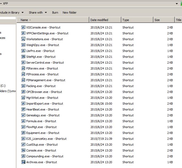Viewport: 182px width, 168px height.
Task: Select file name "Archives.exe - Shortcut"
Action: point(41,162)
